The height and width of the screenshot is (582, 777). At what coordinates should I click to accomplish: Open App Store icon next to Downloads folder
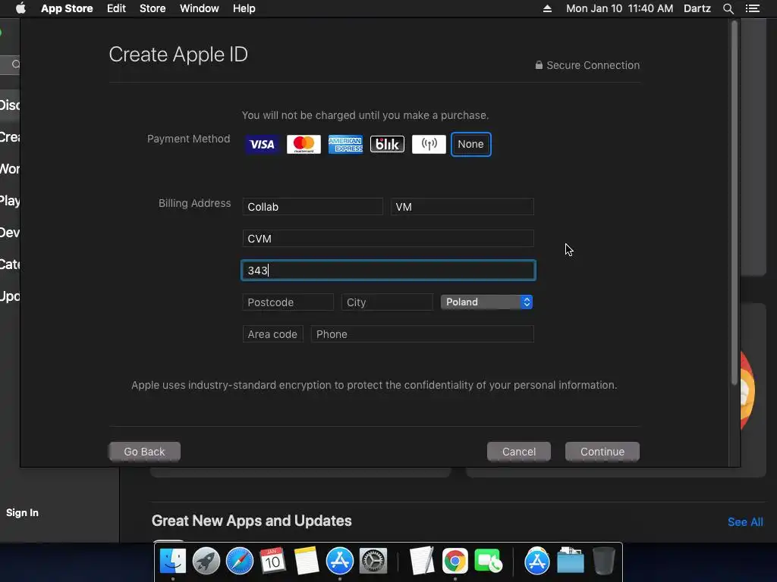click(x=536, y=561)
